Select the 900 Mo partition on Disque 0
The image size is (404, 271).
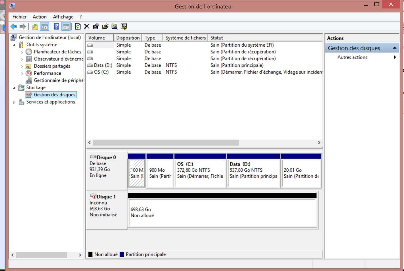click(160, 171)
